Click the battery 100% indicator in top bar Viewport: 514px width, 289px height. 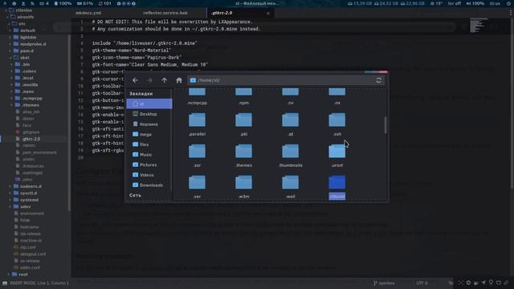pyautogui.click(x=63, y=3)
